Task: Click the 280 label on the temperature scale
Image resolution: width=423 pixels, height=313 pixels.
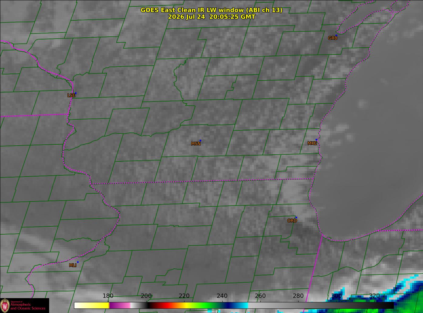Action: pyautogui.click(x=298, y=296)
